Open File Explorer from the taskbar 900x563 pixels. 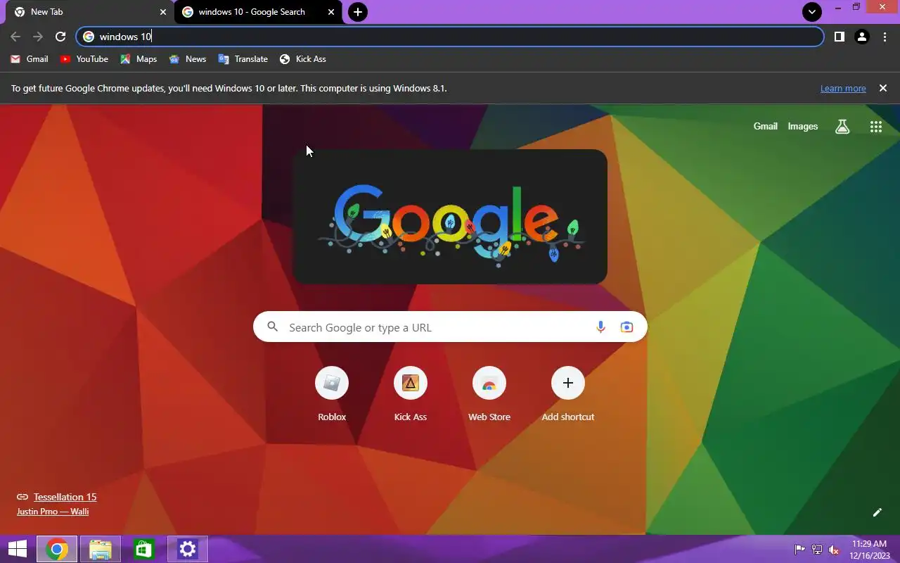[x=101, y=550]
